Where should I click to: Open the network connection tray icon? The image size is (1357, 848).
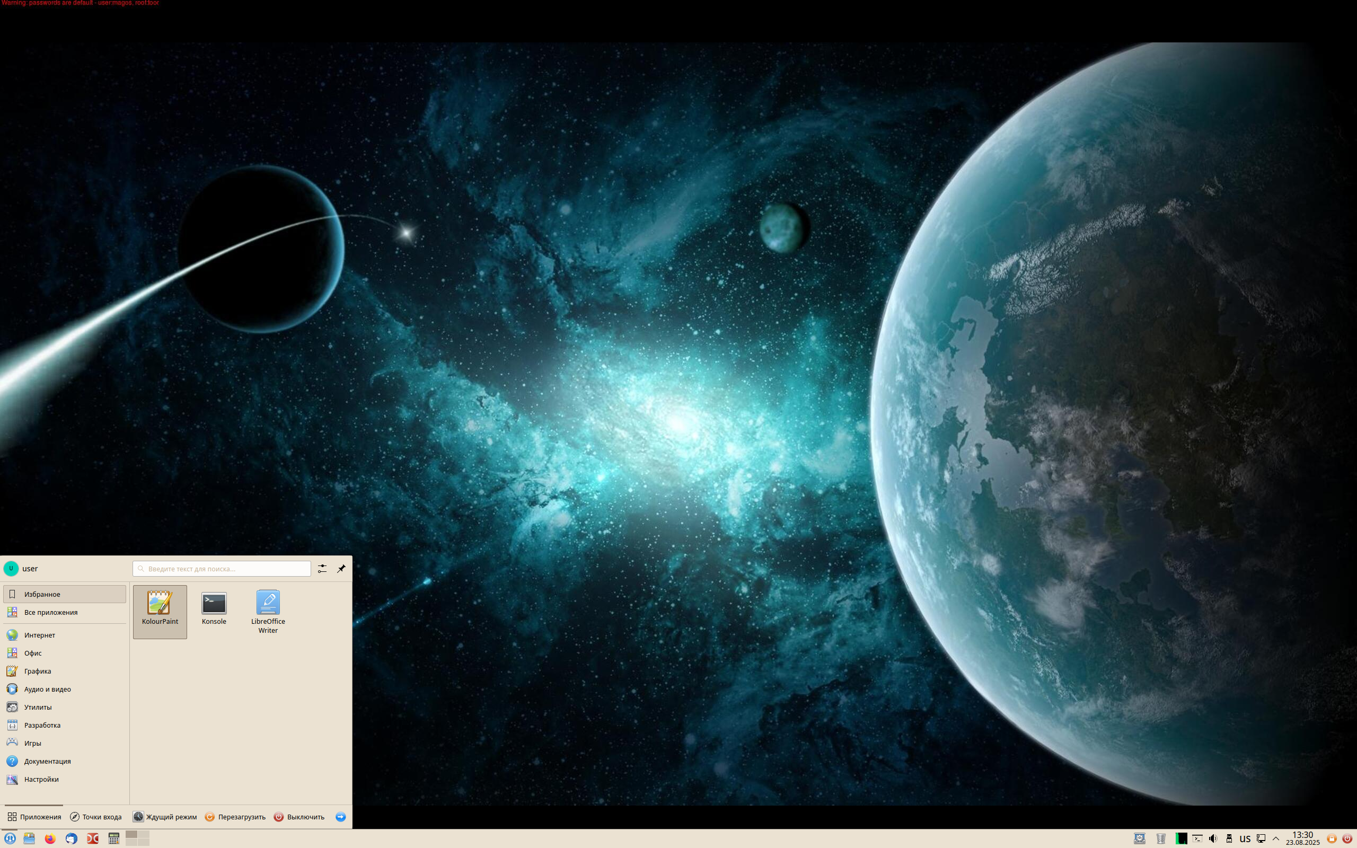[x=1261, y=838]
